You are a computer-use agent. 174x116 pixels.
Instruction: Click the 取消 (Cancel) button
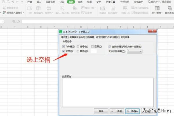[x=101, y=111]
